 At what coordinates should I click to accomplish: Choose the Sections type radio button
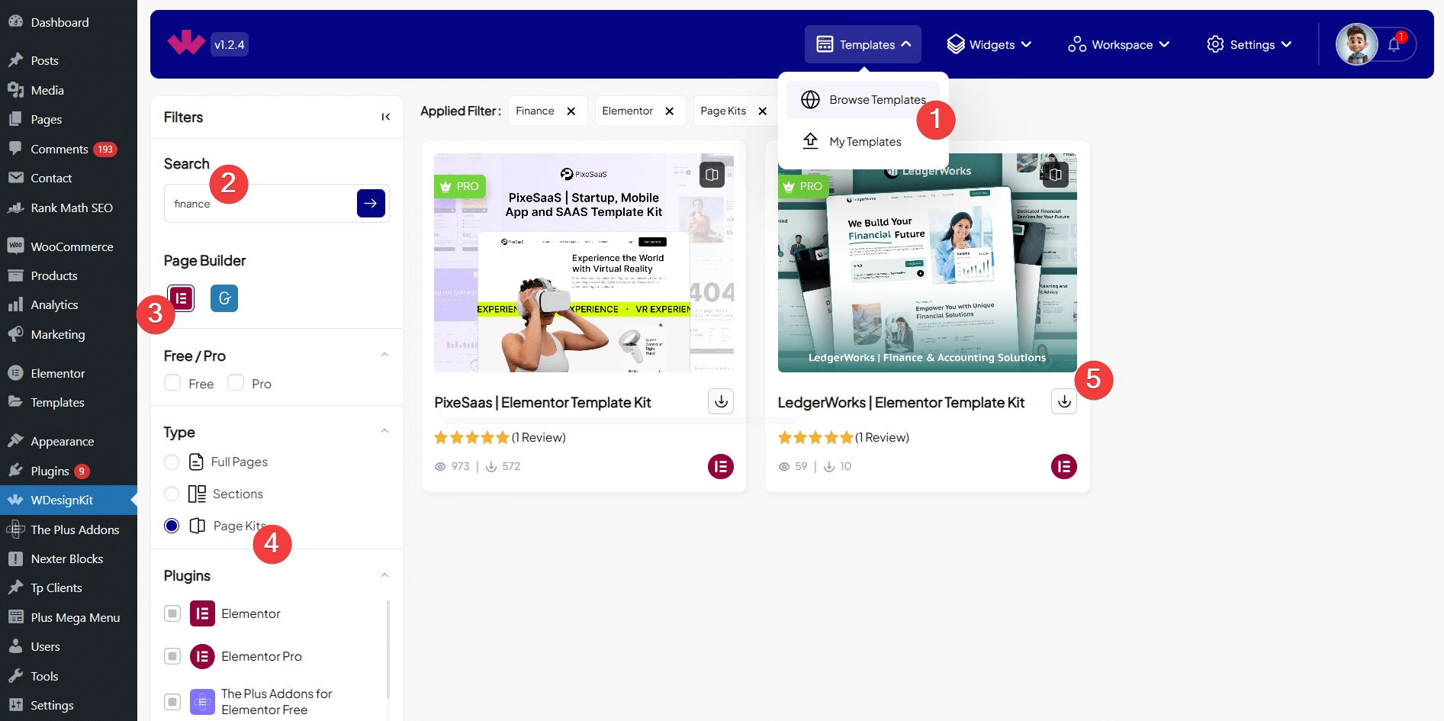click(x=172, y=494)
